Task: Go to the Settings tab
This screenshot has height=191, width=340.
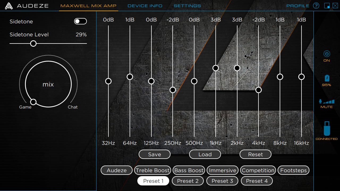Action: (x=187, y=6)
